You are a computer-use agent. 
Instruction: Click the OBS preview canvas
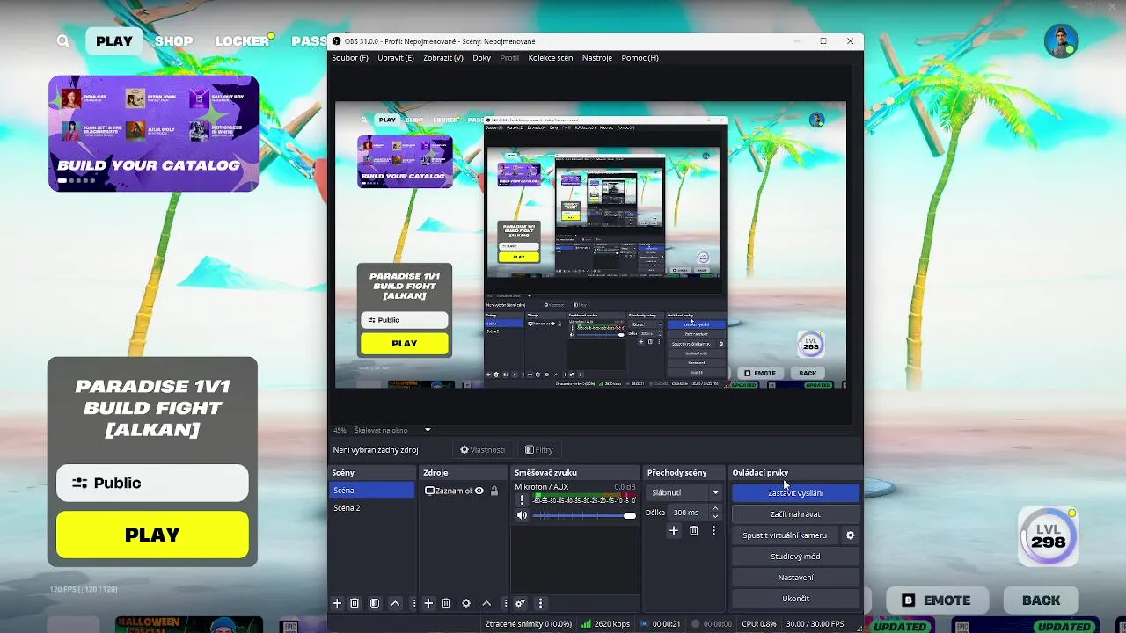[x=590, y=244]
